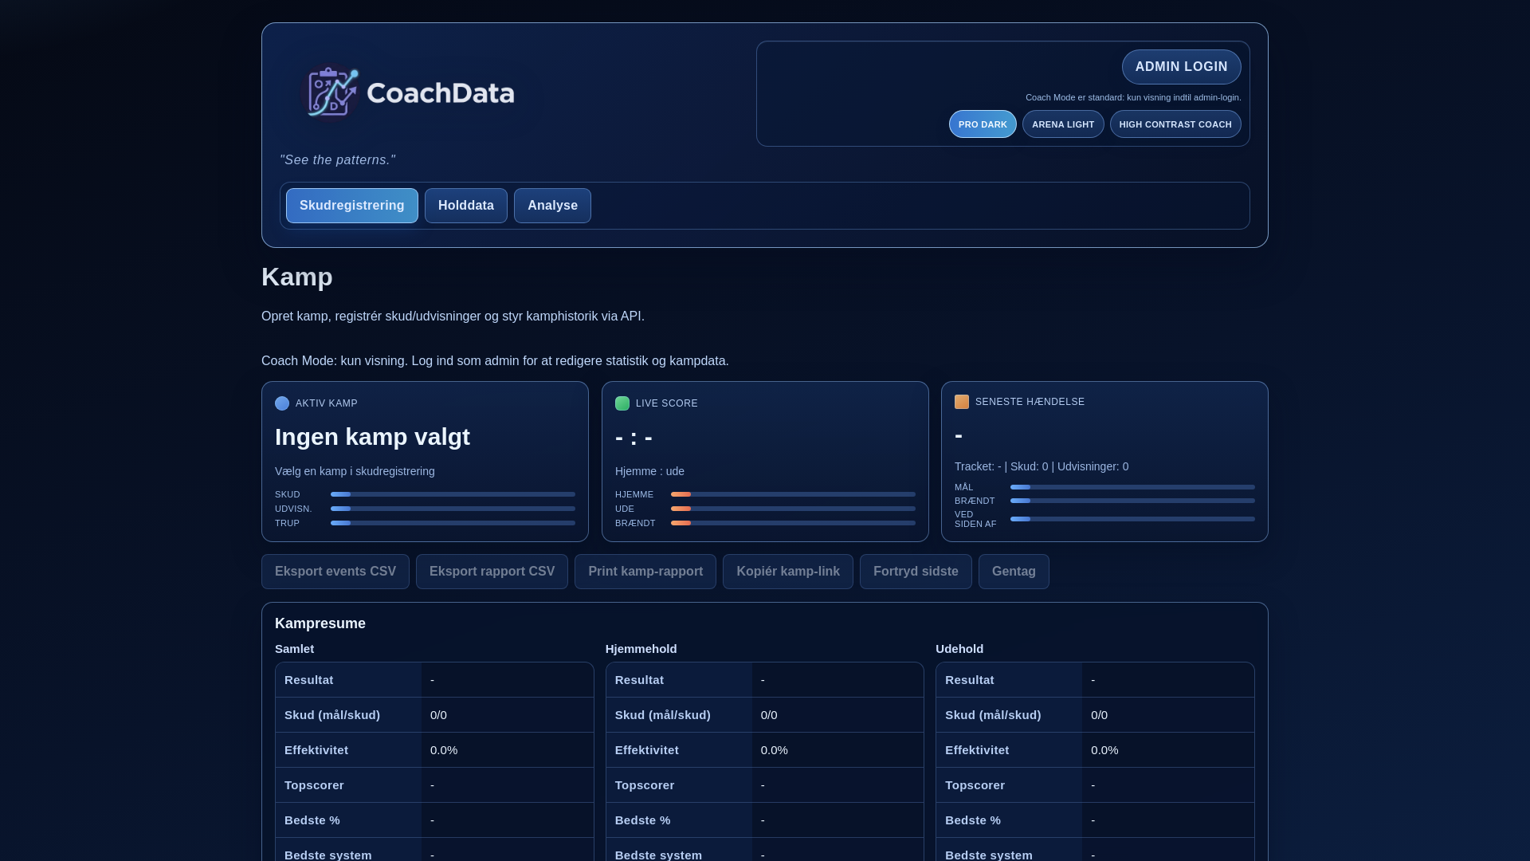Click the Coach Mode standard notice text
The image size is (1530, 861).
coord(1133,97)
